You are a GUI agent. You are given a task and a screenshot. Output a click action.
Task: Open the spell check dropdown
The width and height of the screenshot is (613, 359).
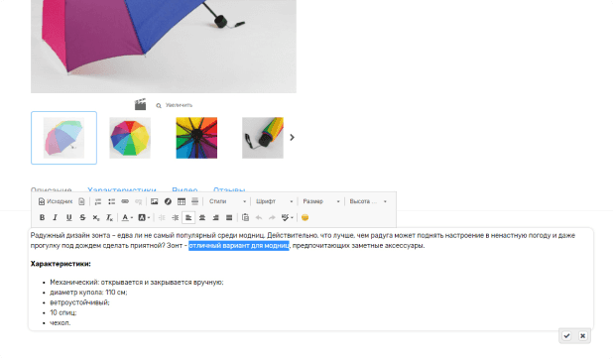click(288, 217)
